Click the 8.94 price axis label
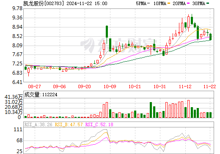Viewport: 220px width, 154px height. (17, 27)
